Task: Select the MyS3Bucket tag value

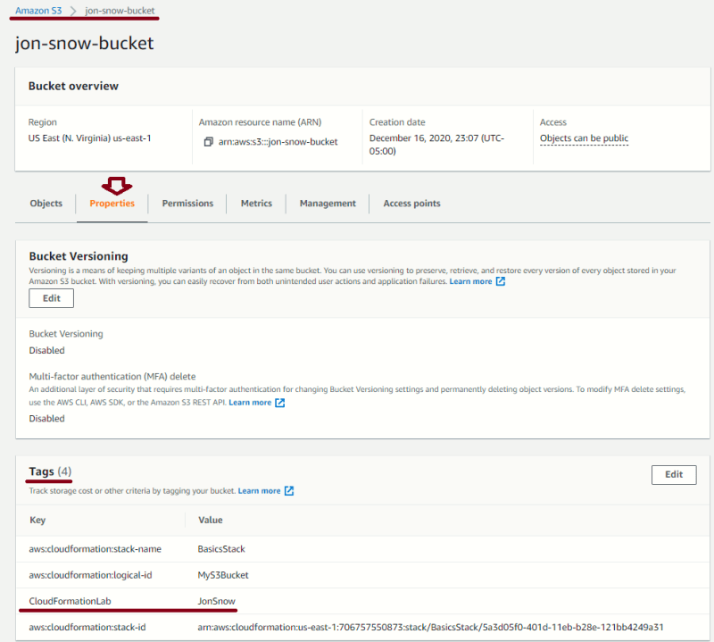Action: pyautogui.click(x=223, y=575)
